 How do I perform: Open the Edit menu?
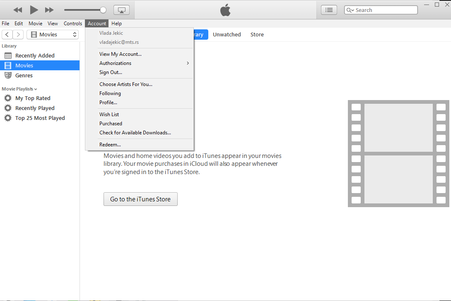click(x=19, y=24)
